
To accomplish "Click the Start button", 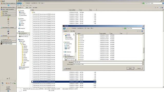I will click(2, 1).
